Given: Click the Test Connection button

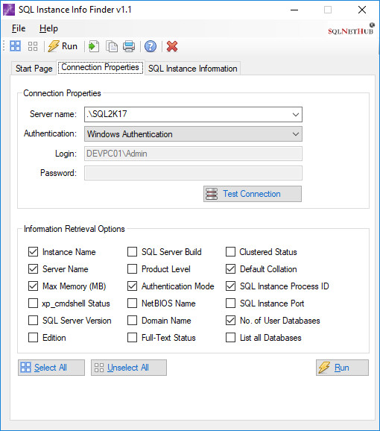Looking at the screenshot, I should (x=253, y=194).
